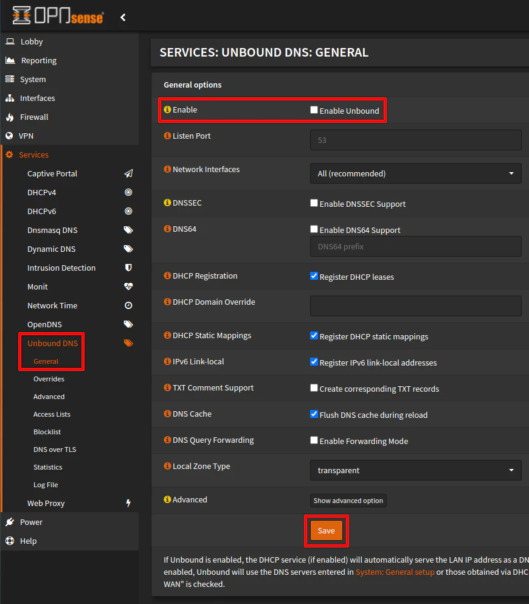This screenshot has height=604, width=529.
Task: Click the System server icon
Action: (10, 79)
